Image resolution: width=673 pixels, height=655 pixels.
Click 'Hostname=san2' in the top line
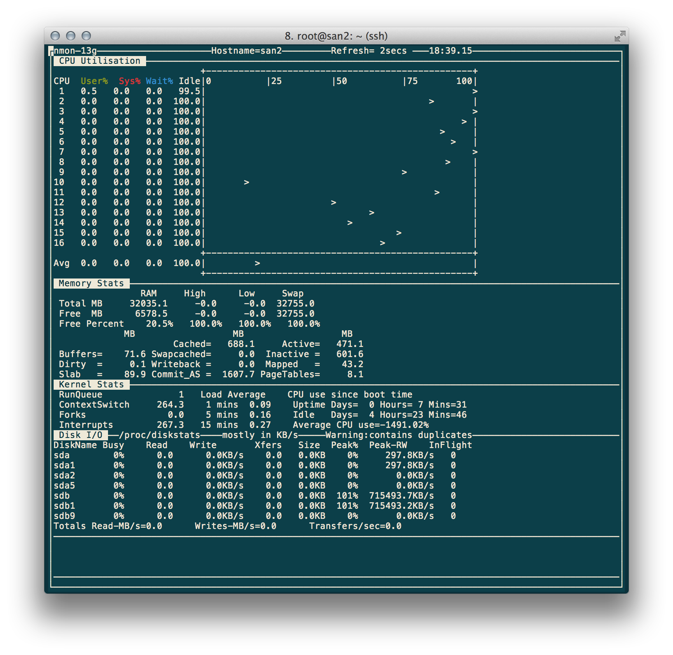pos(246,51)
